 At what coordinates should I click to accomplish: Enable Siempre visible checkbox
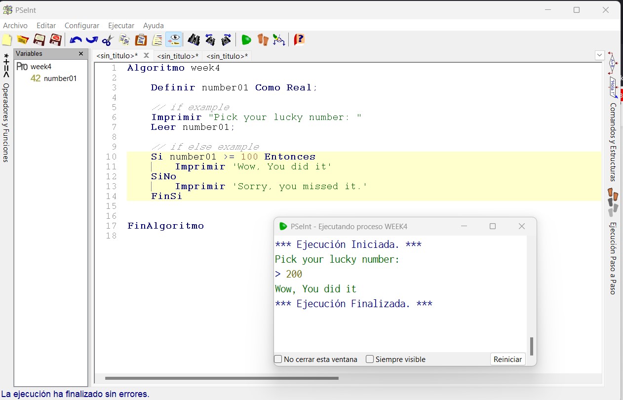tap(370, 359)
